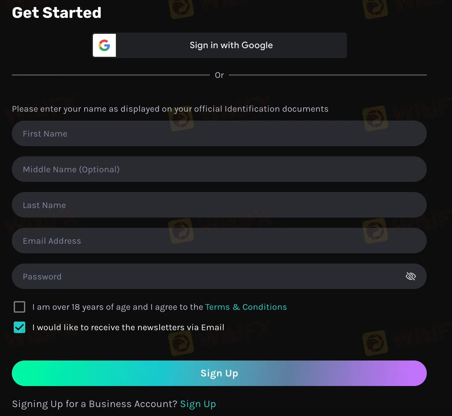Click Sign Up for a Business Account link
Viewport: 452px width, 416px height.
[x=198, y=404]
